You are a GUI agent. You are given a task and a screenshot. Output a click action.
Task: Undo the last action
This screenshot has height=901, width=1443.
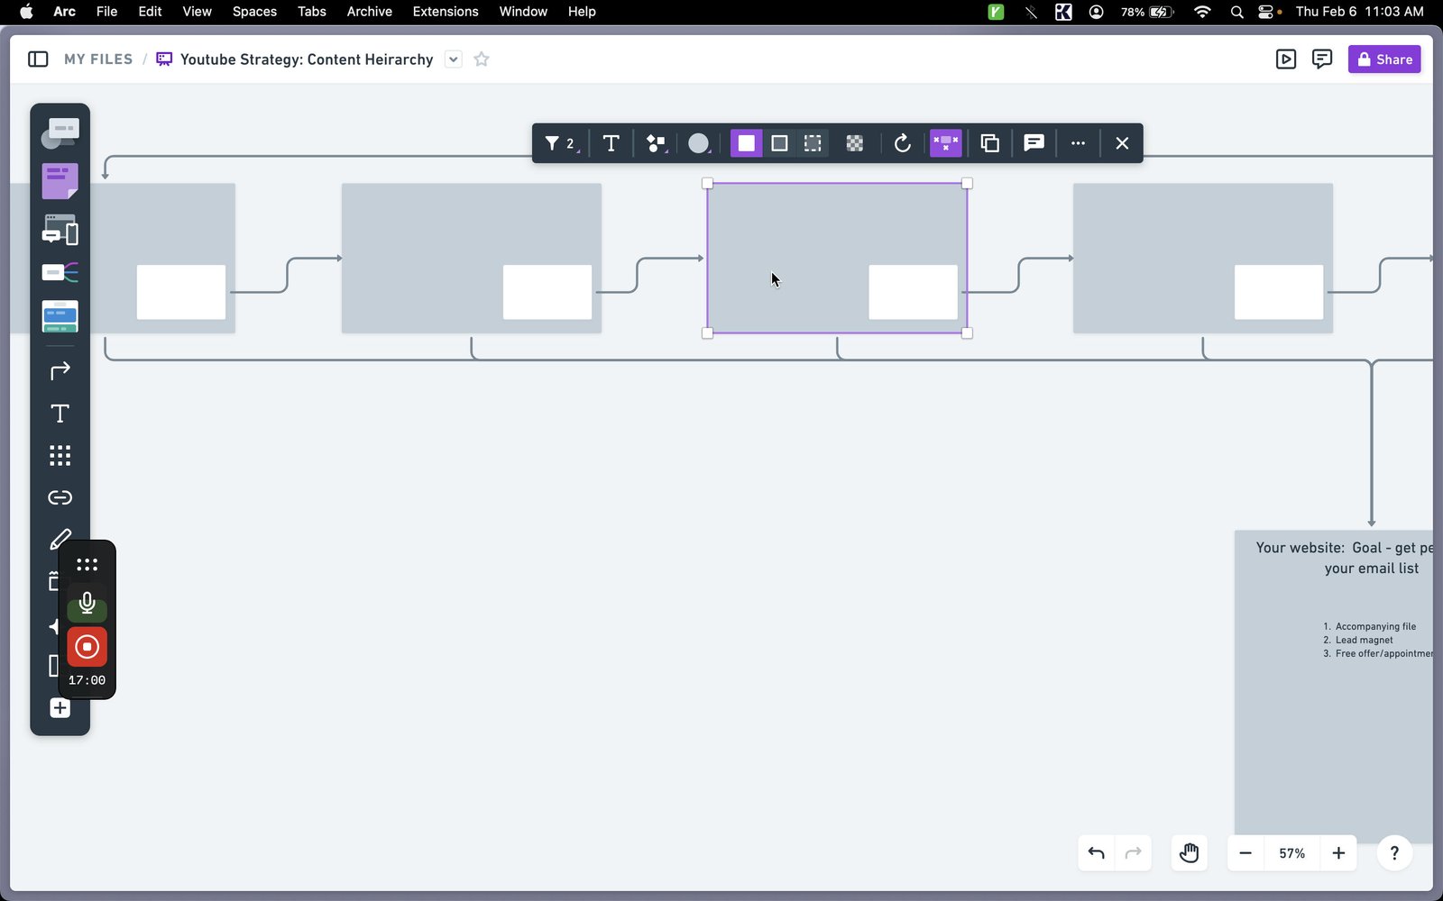[x=1097, y=853]
